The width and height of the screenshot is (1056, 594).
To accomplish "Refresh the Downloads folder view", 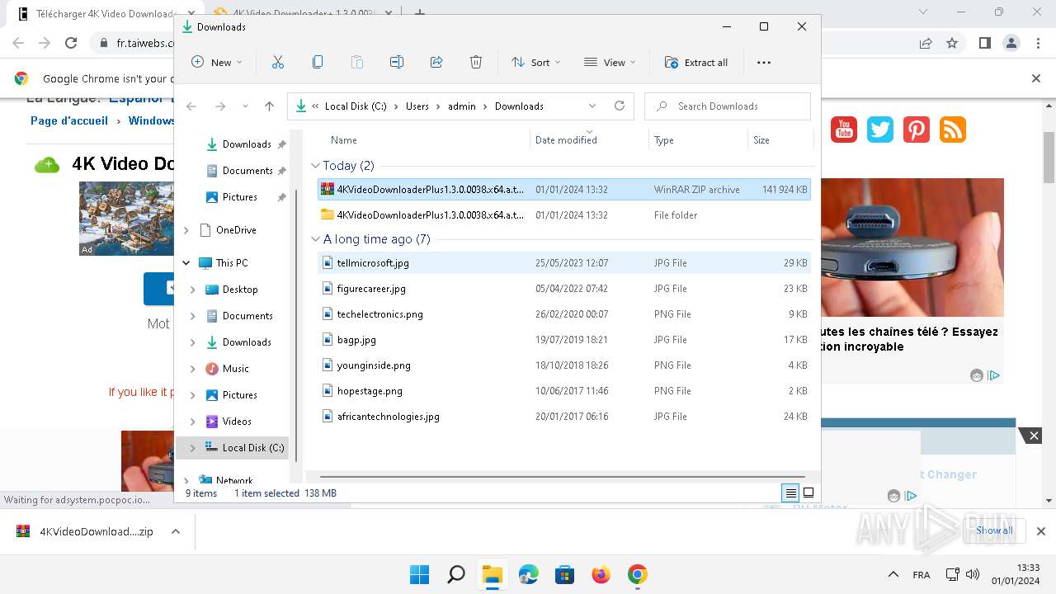I will coord(620,106).
